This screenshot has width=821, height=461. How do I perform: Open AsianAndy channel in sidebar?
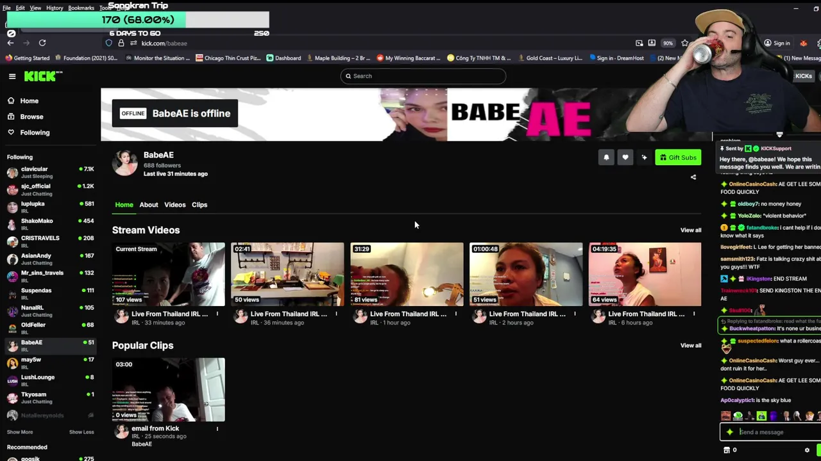click(x=50, y=259)
